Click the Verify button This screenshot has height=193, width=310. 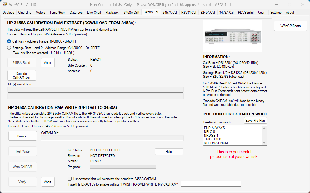pos(22,182)
